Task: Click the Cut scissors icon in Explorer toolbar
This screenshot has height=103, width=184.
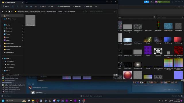Action: tap(13, 6)
